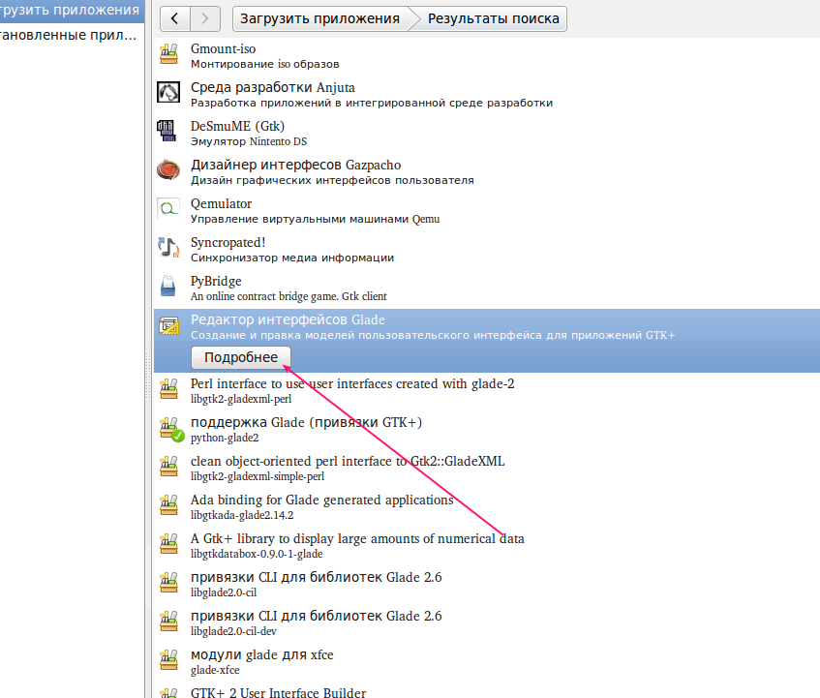Click the Syncropated! music note icon

tap(168, 247)
